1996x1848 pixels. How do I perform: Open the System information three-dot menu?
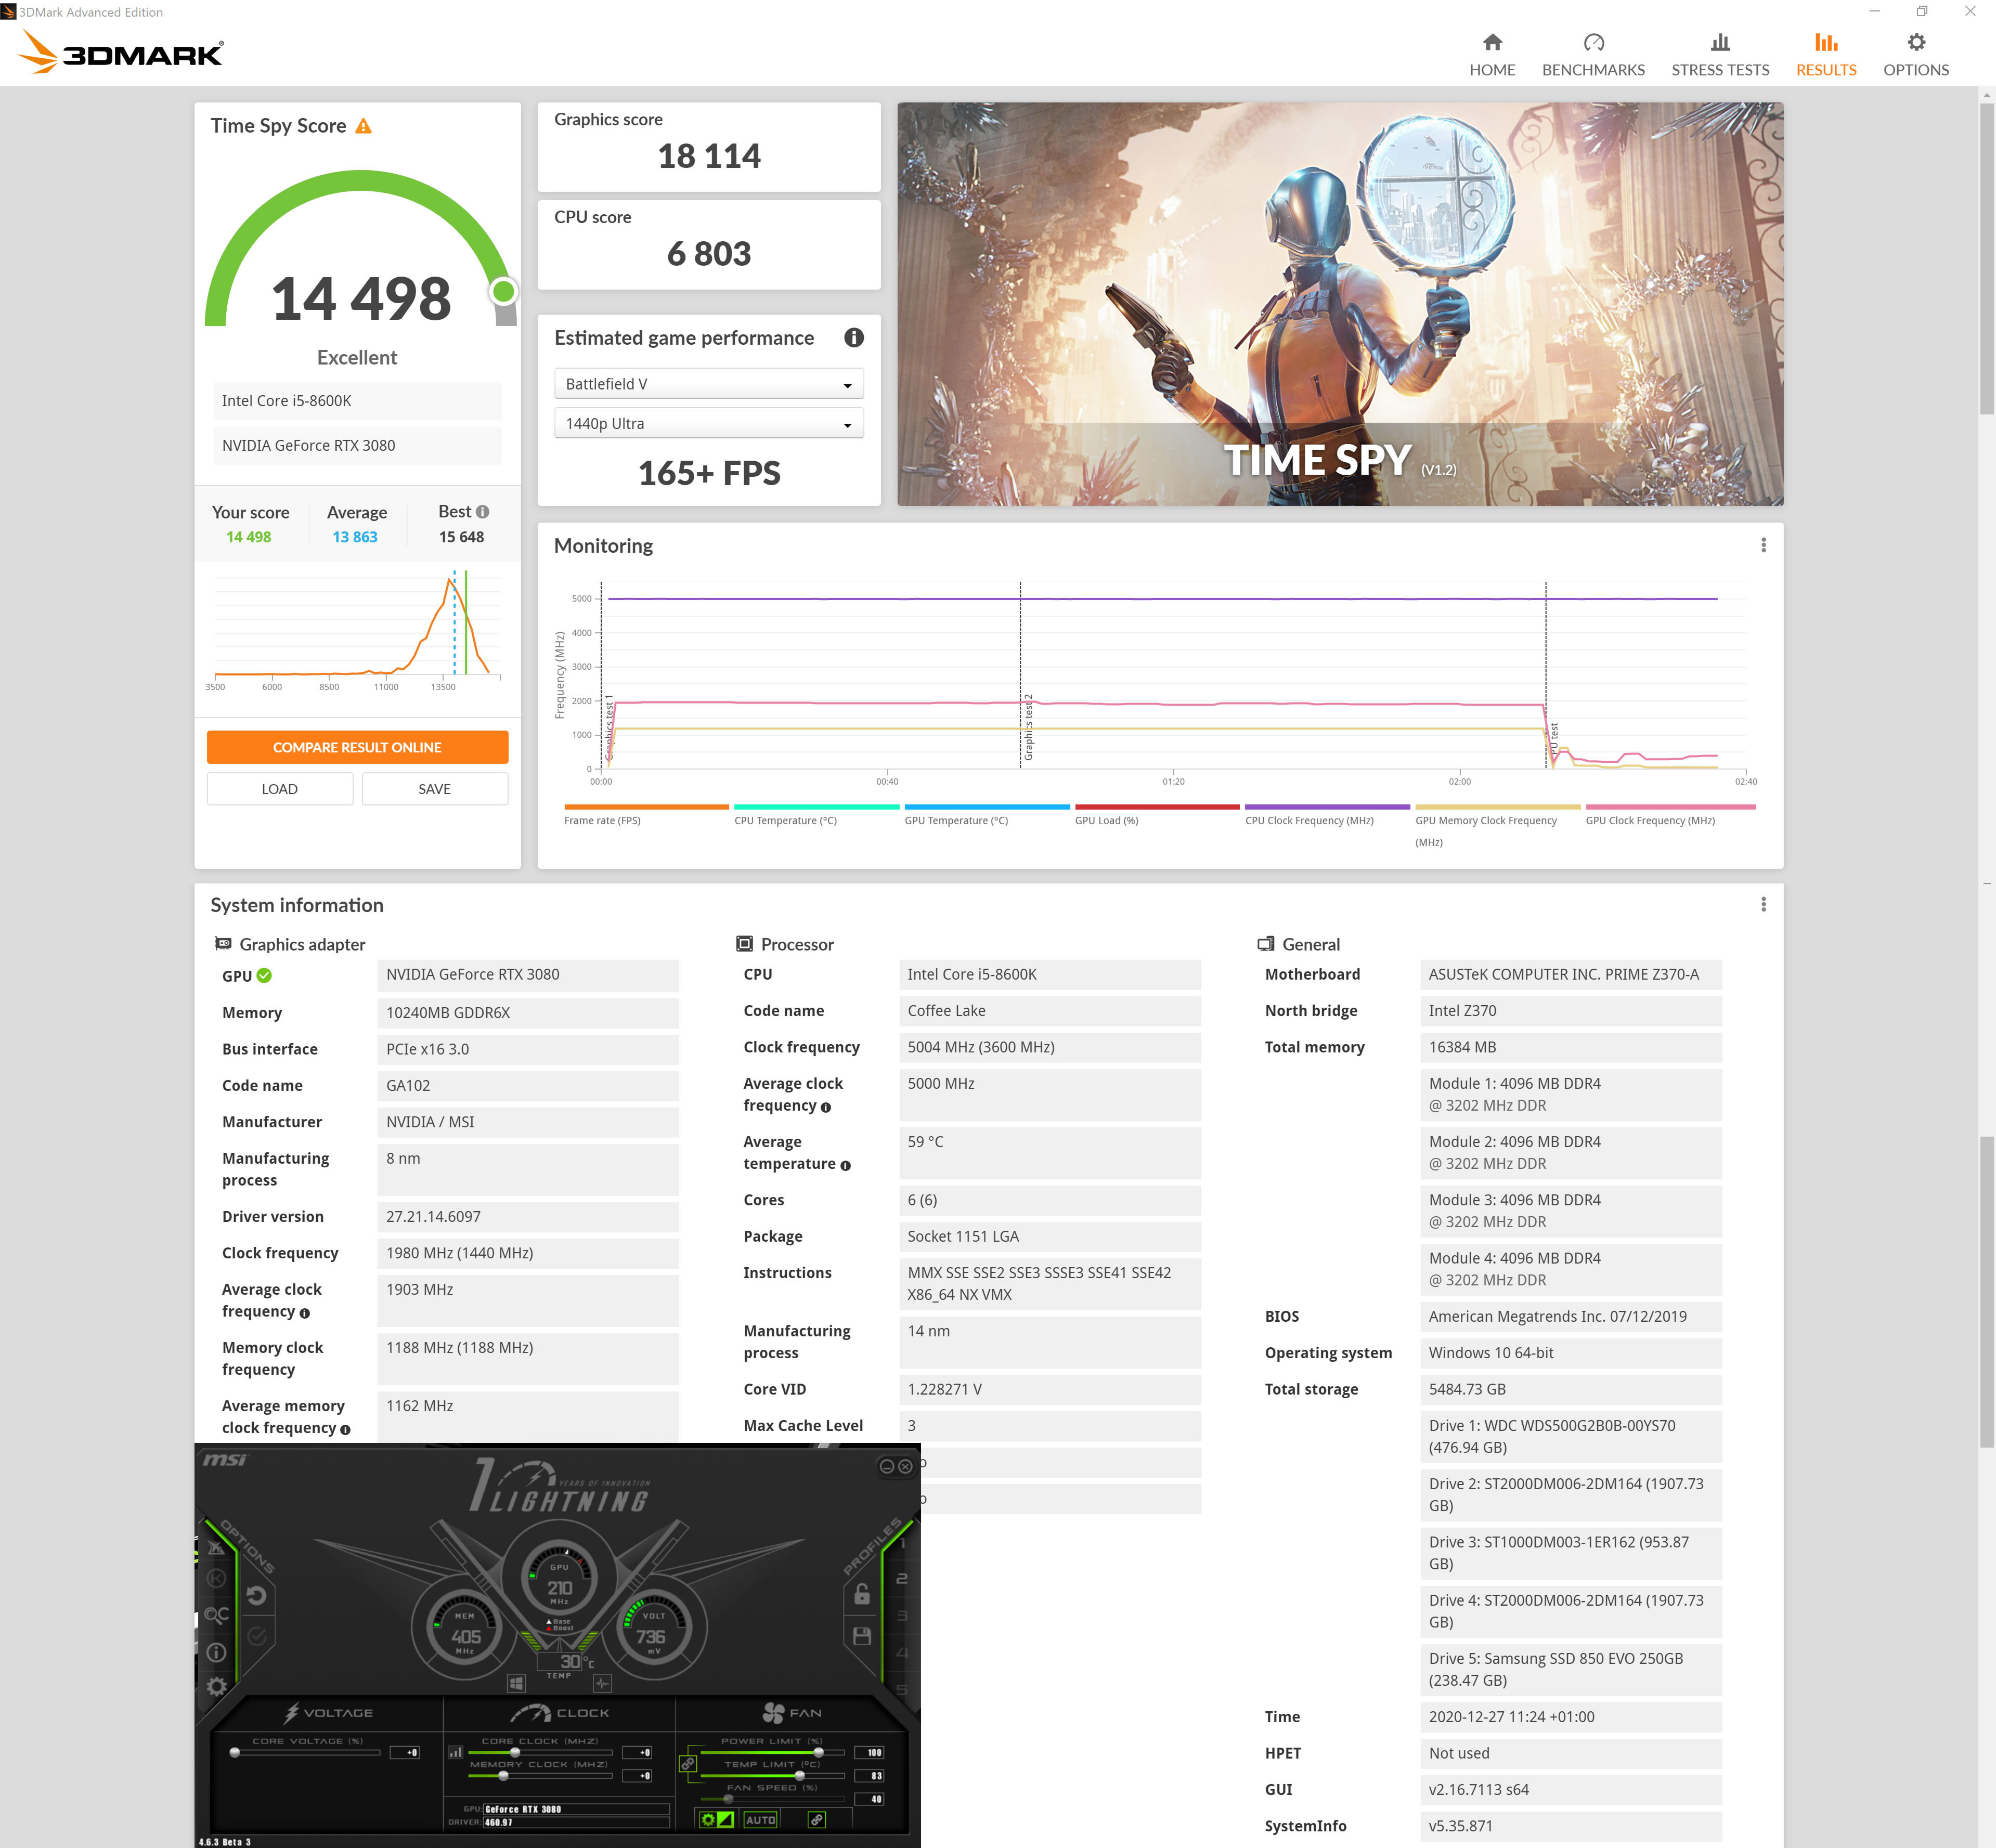coord(1763,904)
